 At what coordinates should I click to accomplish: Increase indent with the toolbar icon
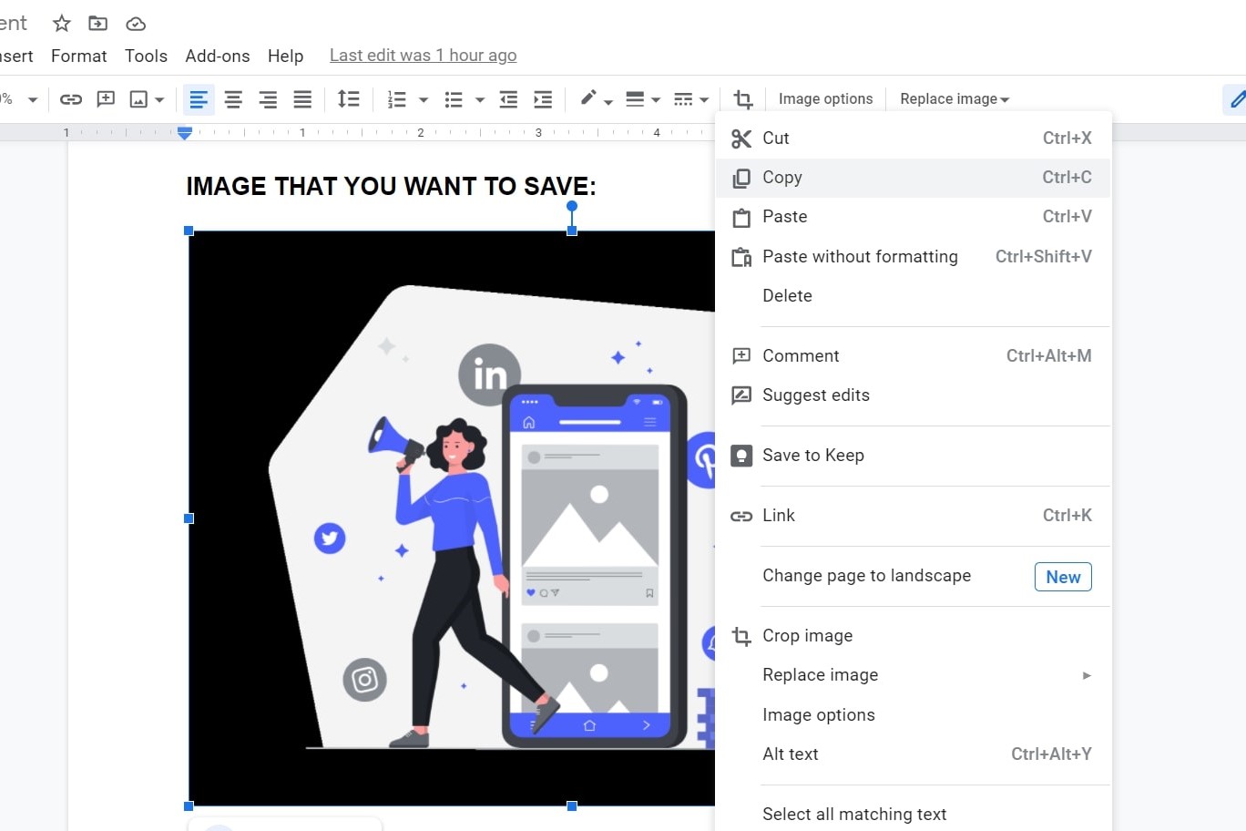(543, 99)
